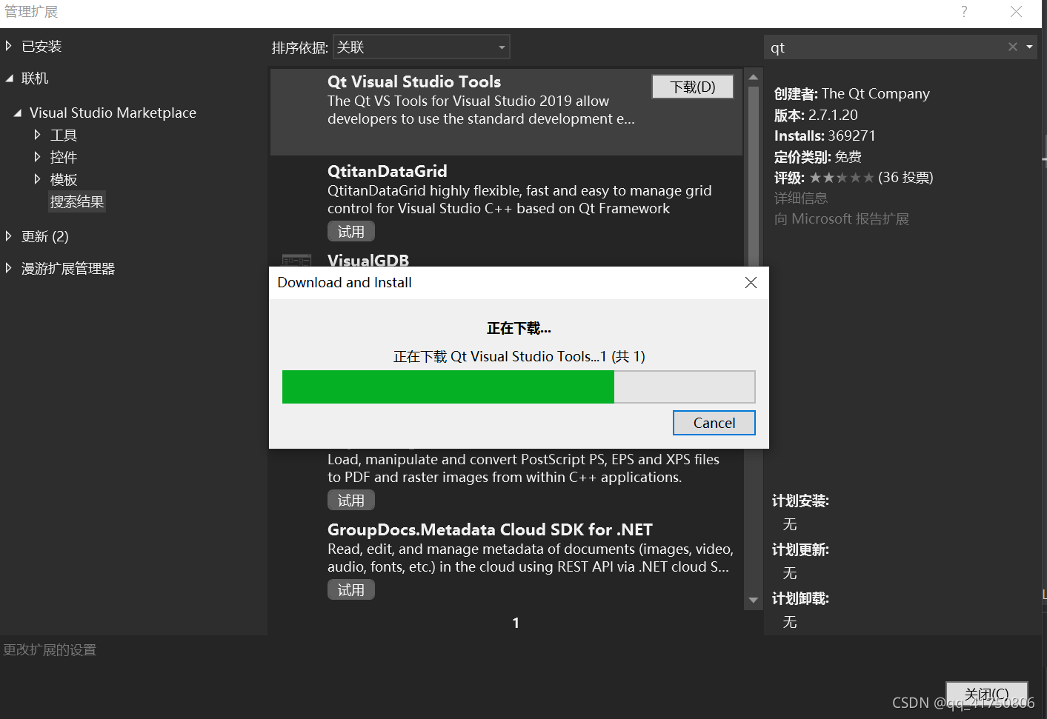Click VisualGDB extension icon
This screenshot has width=1047, height=719.
[296, 260]
